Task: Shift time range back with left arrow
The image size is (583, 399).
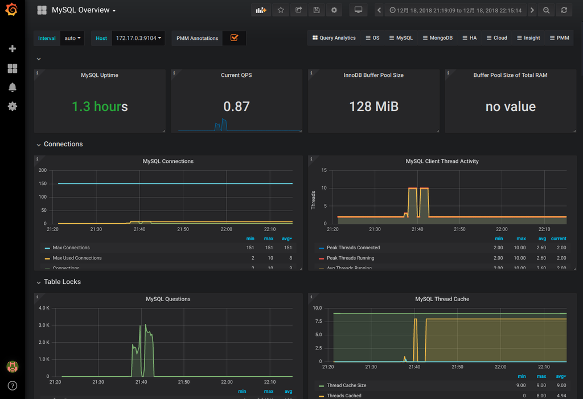Action: pyautogui.click(x=379, y=10)
